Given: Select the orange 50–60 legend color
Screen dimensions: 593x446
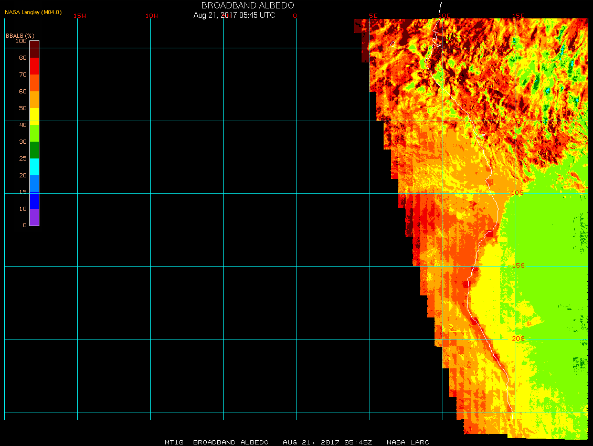Looking at the screenshot, I should [35, 100].
